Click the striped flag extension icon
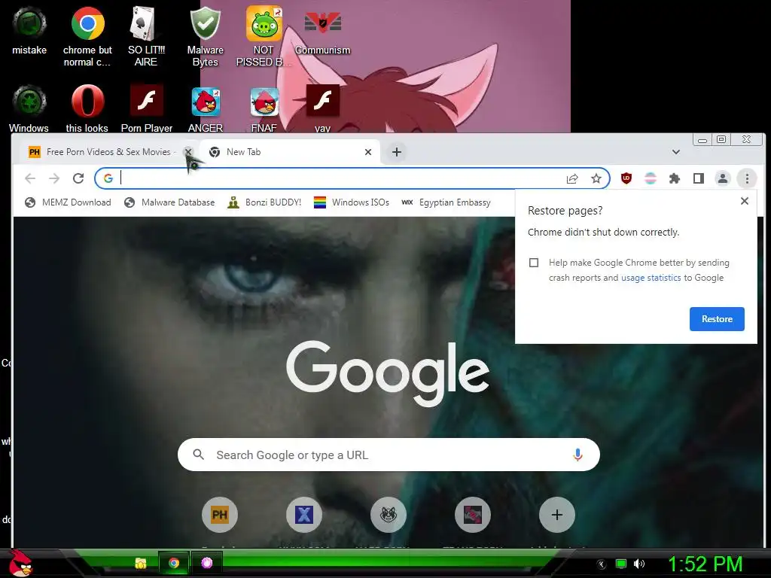The image size is (771, 578). coord(650,178)
